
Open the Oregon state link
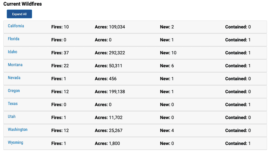14,91
